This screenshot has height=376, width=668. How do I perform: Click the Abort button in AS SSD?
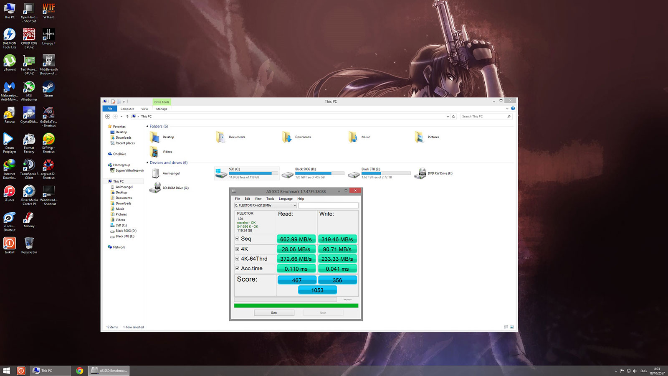click(323, 312)
